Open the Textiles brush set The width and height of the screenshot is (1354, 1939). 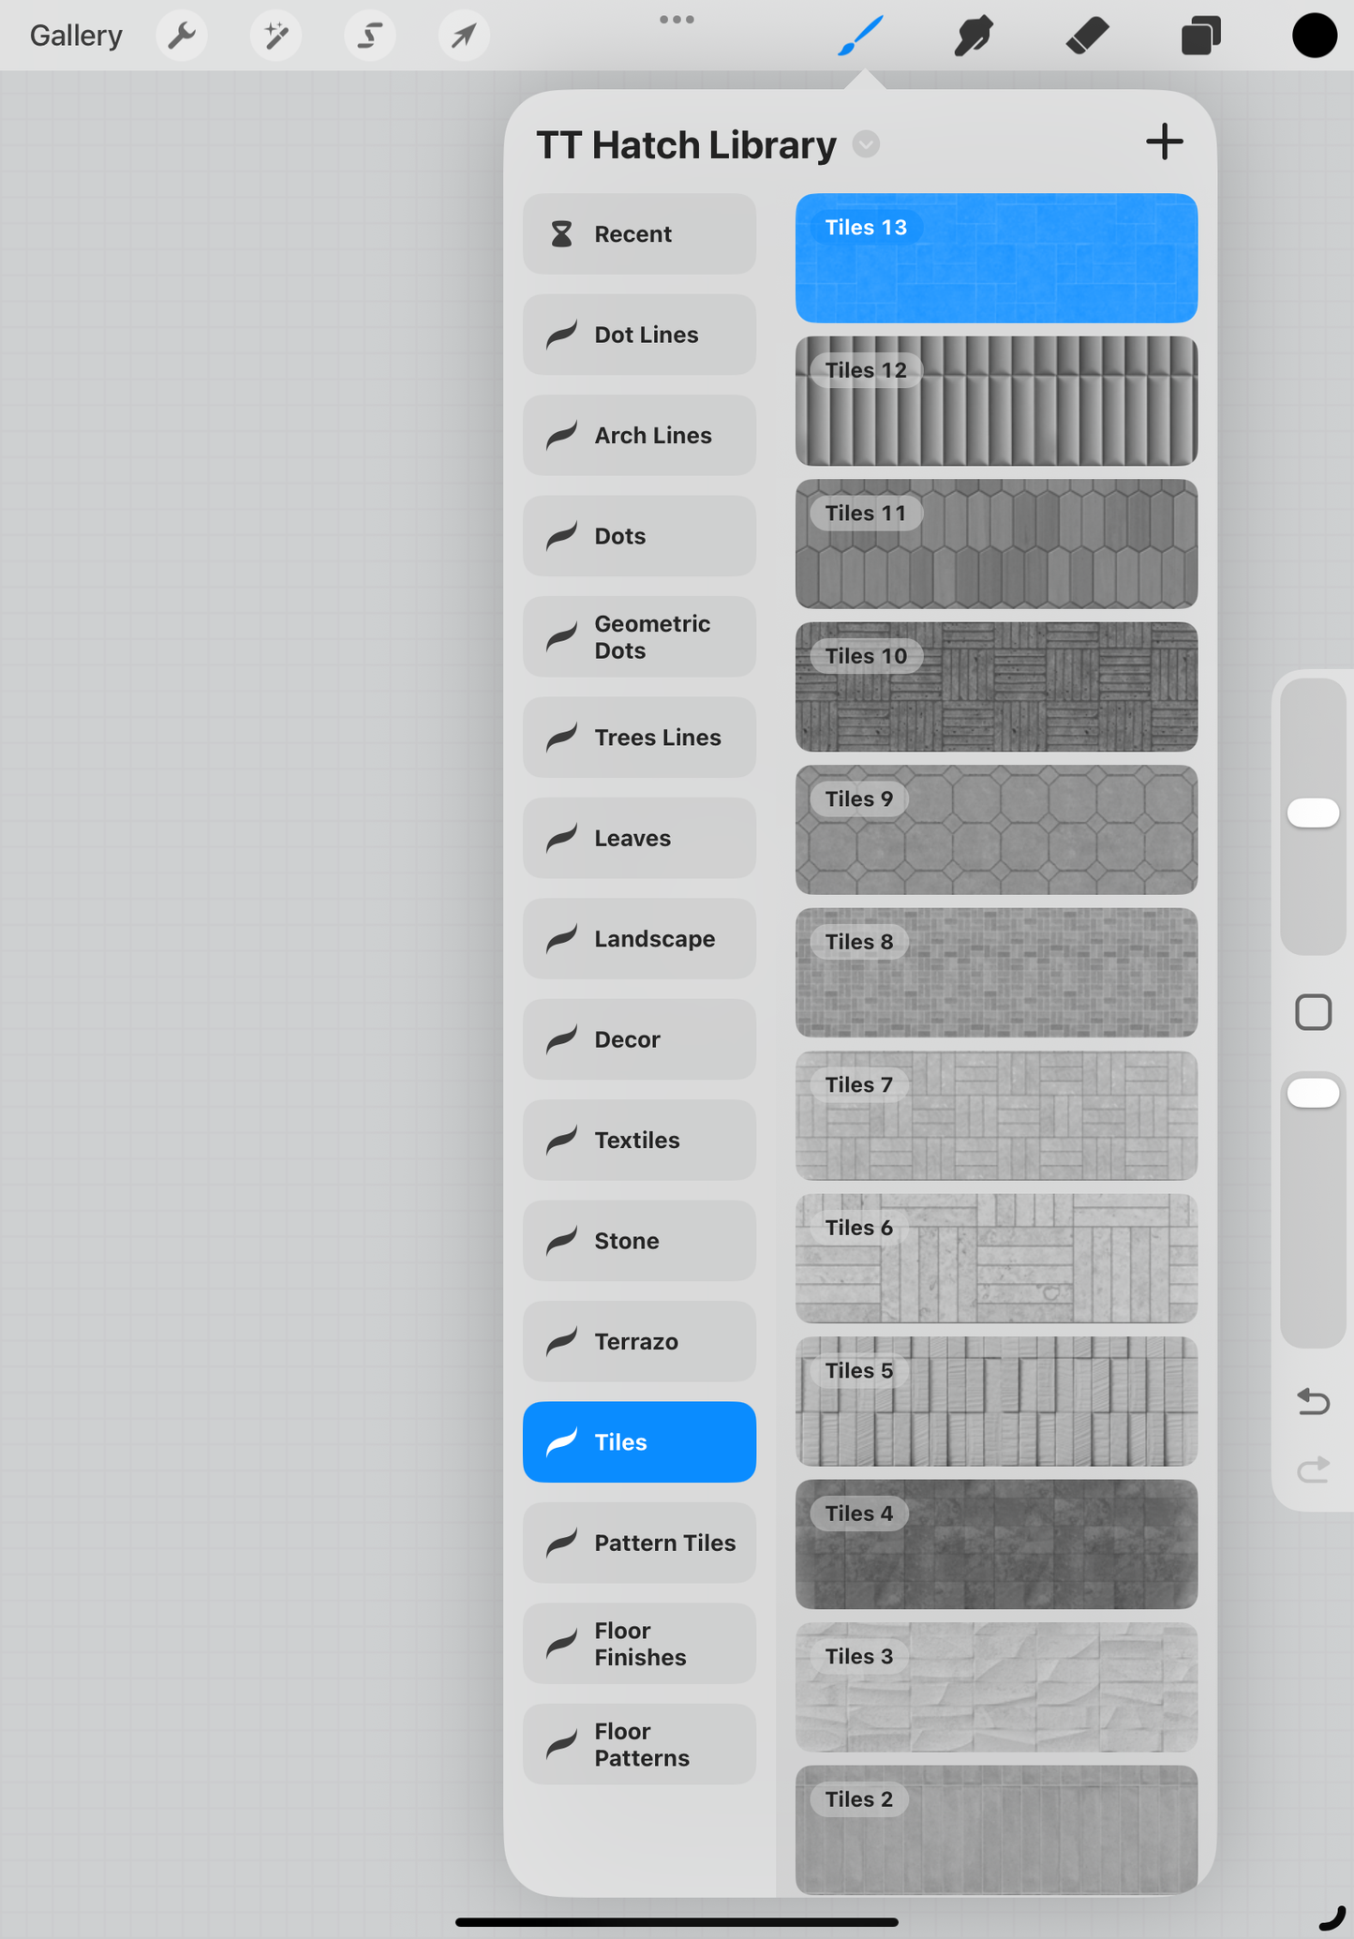click(x=639, y=1141)
